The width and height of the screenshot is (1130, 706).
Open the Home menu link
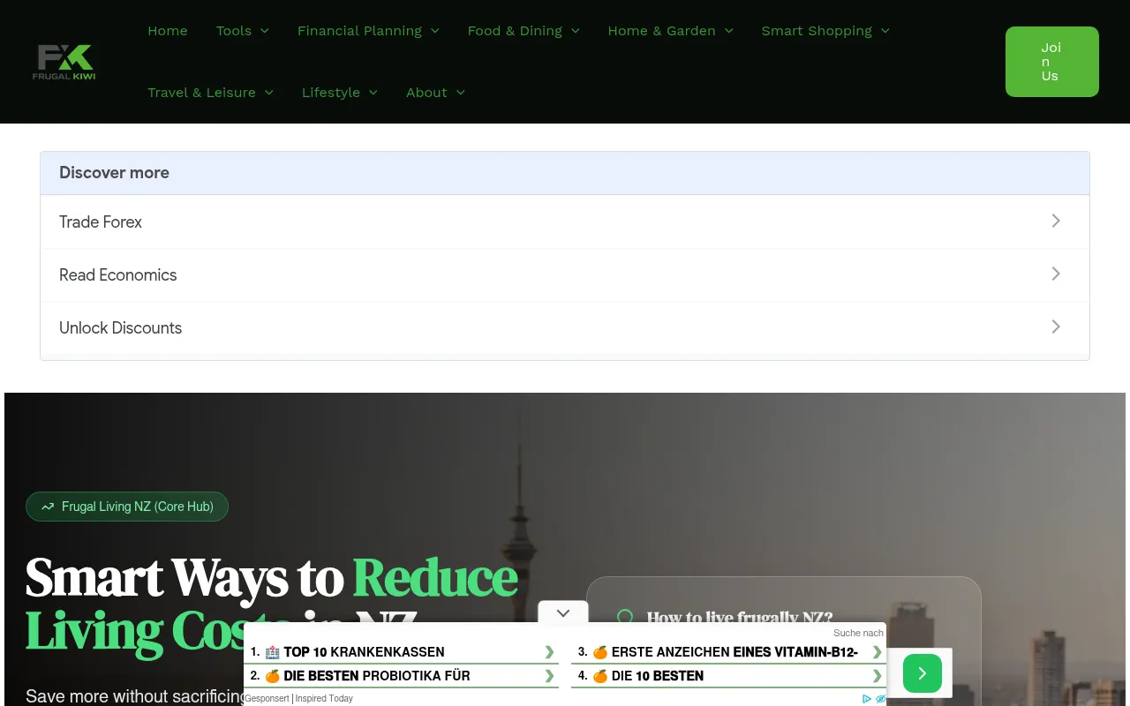point(168,31)
